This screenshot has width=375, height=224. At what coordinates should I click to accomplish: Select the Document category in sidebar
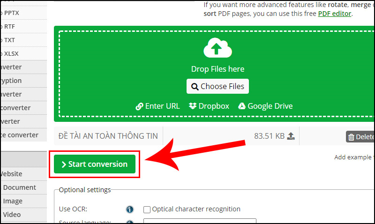coord(19,187)
